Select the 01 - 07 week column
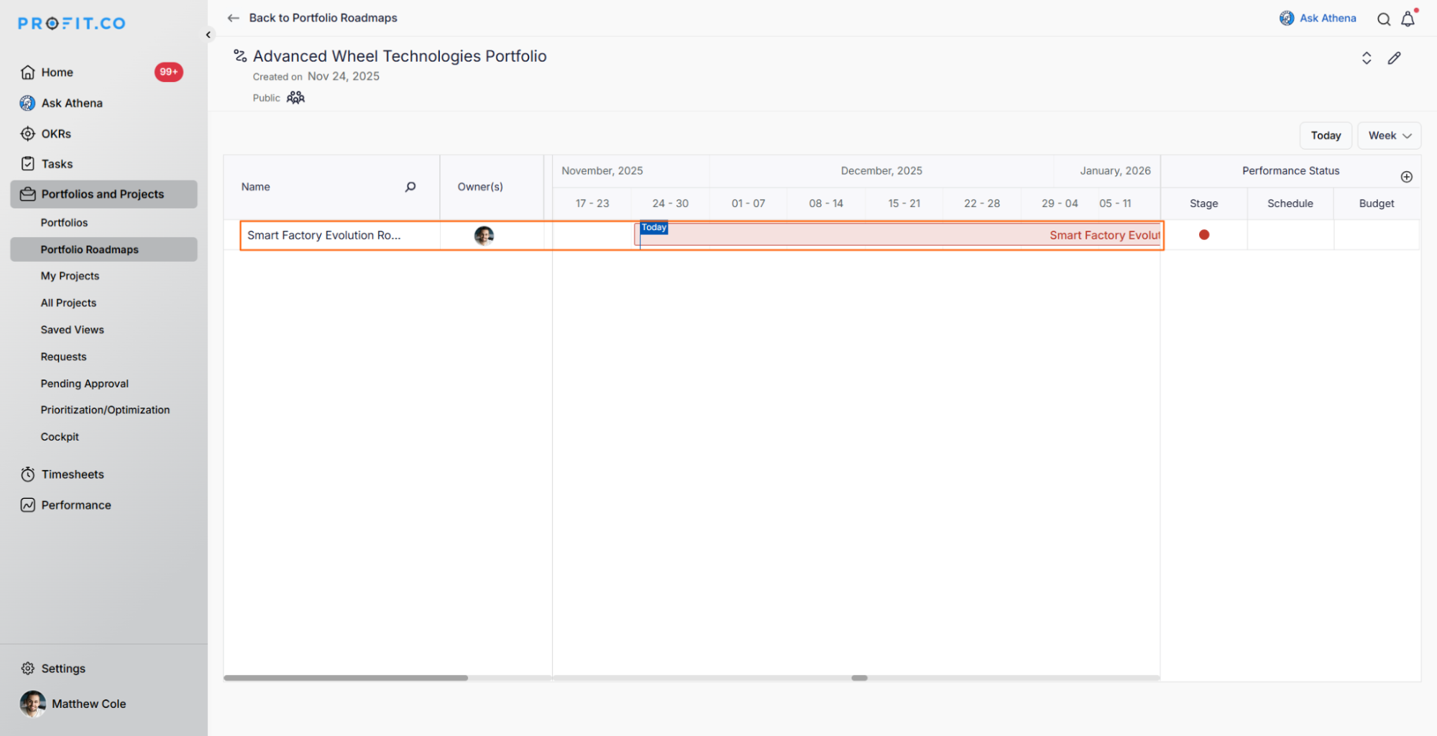Viewport: 1437px width, 736px height. coord(748,203)
